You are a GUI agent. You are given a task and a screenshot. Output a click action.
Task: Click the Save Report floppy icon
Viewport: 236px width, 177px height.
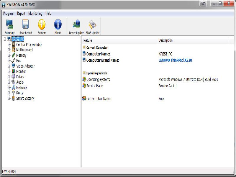tap(26, 24)
